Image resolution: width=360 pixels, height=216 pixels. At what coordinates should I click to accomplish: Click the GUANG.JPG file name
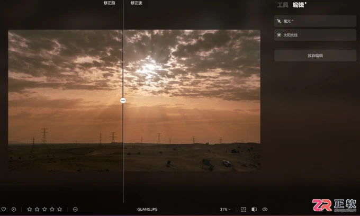click(x=147, y=209)
